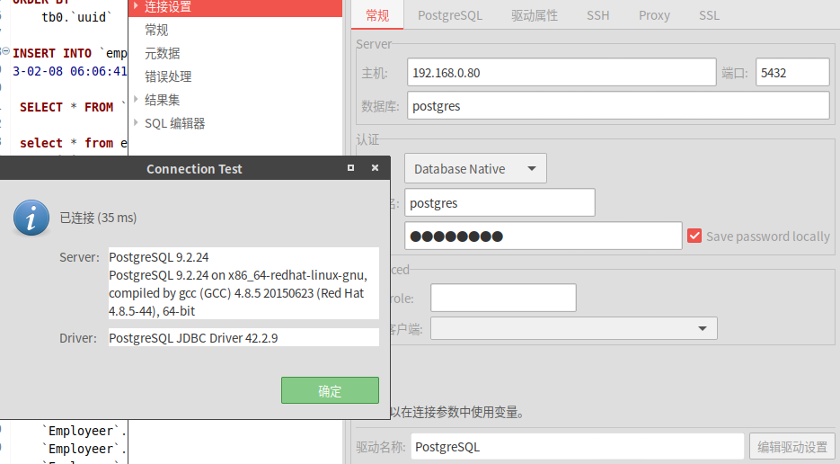Switch to the 常规 tab

point(377,15)
